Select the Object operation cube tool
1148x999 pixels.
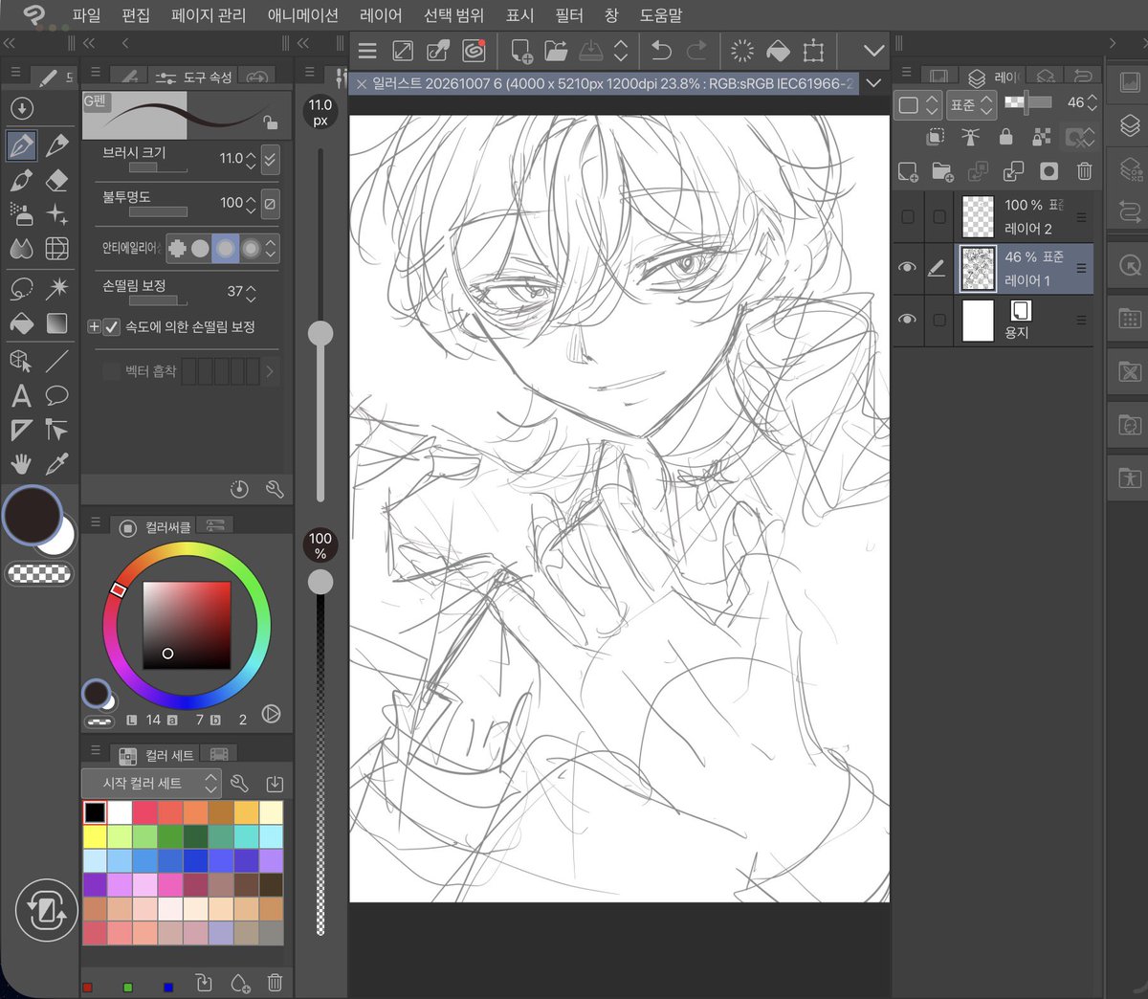click(x=21, y=361)
